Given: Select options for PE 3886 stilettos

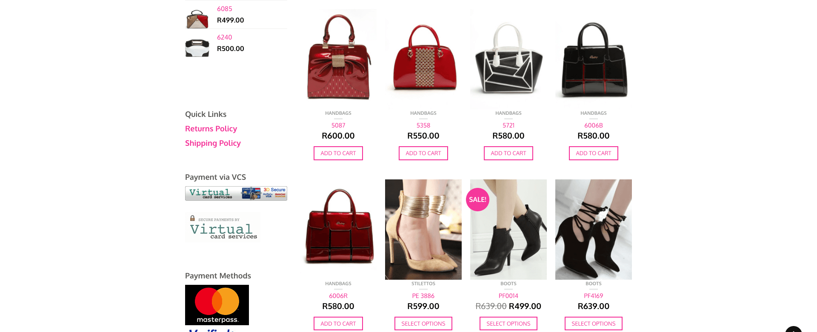Looking at the screenshot, I should (x=423, y=323).
